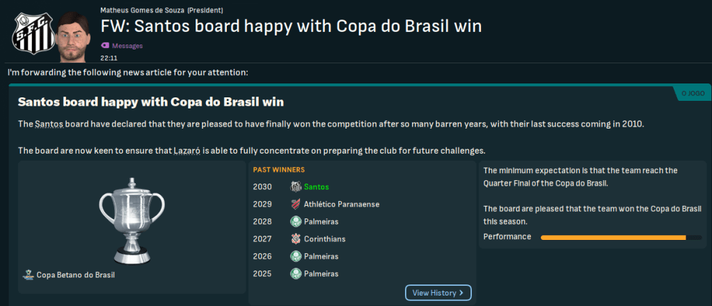
Task: Select the Santos name in past winners
Action: click(318, 186)
